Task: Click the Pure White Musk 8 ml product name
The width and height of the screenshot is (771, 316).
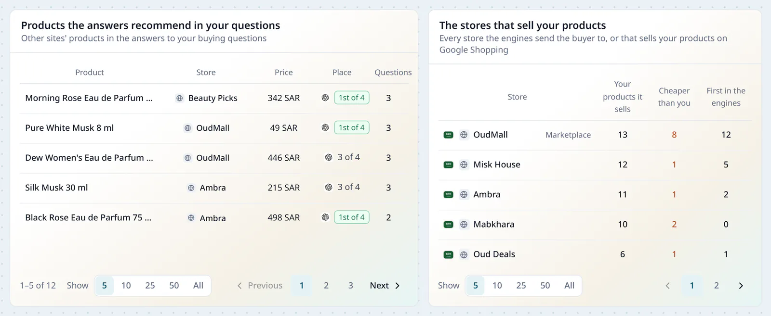Action: (69, 128)
